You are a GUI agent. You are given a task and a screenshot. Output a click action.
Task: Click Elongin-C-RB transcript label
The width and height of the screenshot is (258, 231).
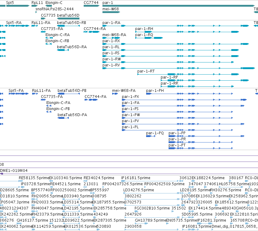point(57,41)
